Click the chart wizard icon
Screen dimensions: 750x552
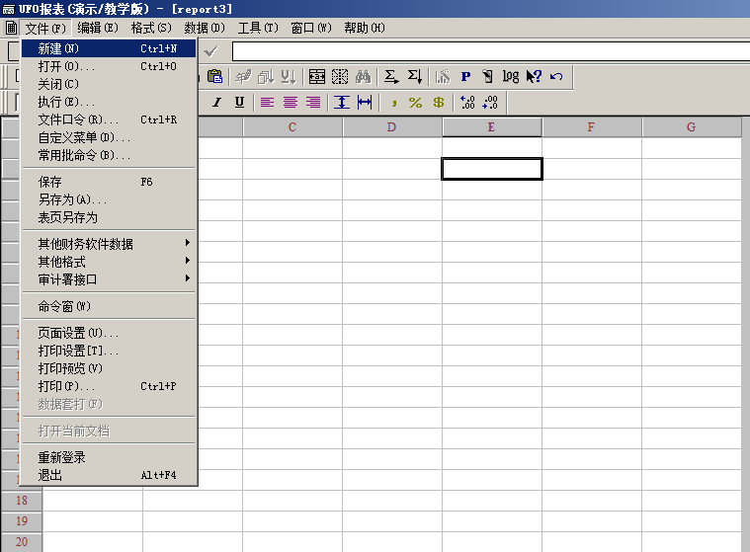click(x=443, y=76)
